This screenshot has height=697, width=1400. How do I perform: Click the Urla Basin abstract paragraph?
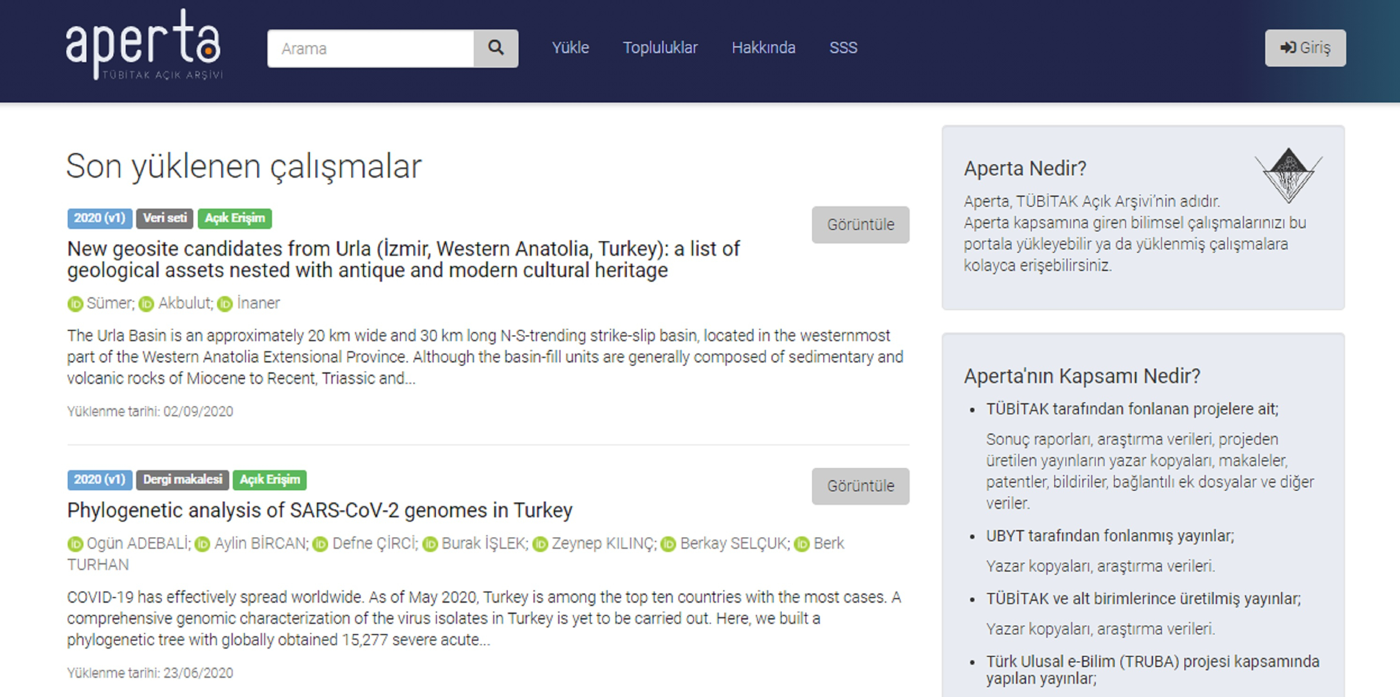(485, 357)
